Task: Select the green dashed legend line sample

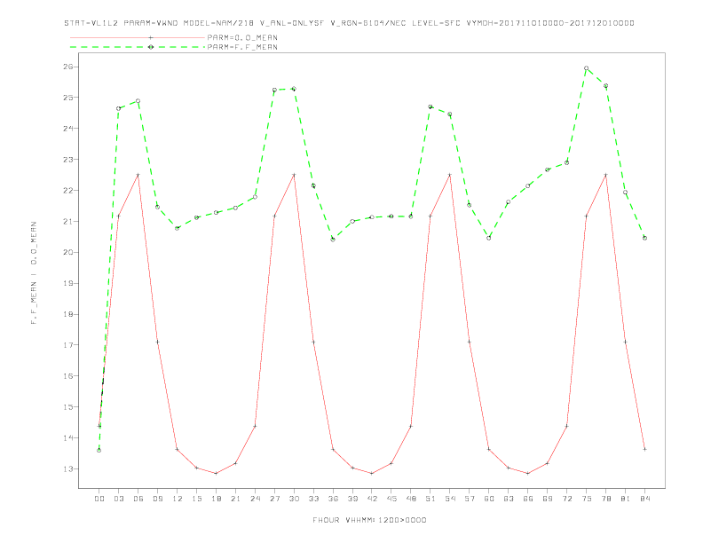Action: (x=138, y=47)
